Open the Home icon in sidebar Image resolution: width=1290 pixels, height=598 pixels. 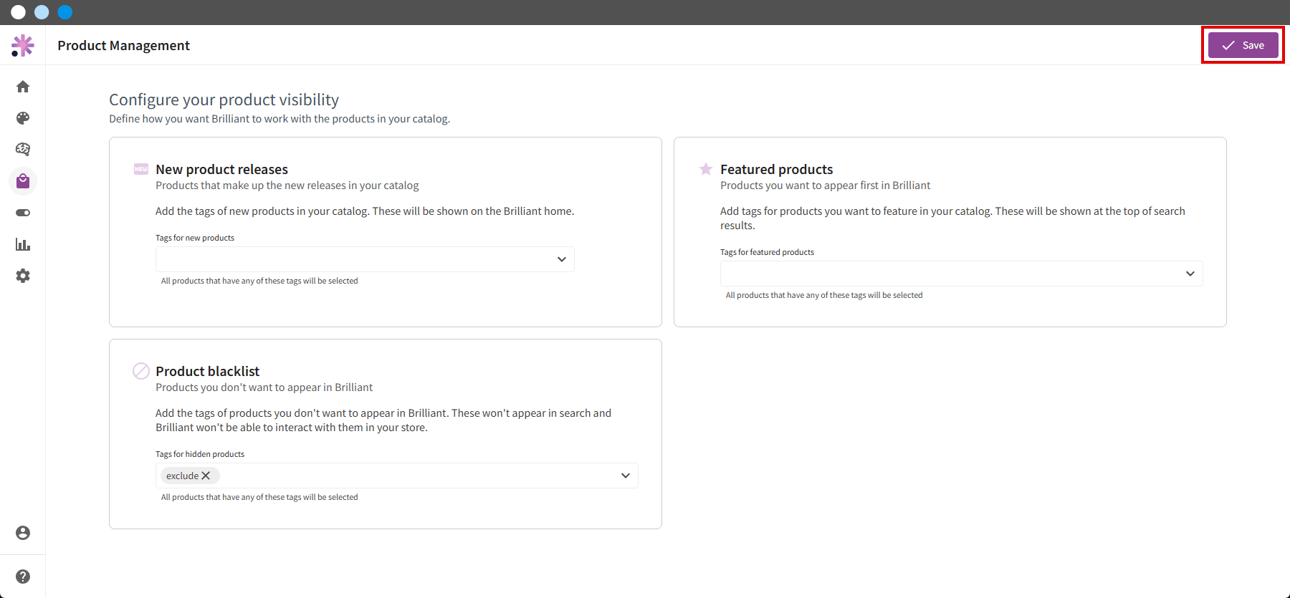click(23, 87)
